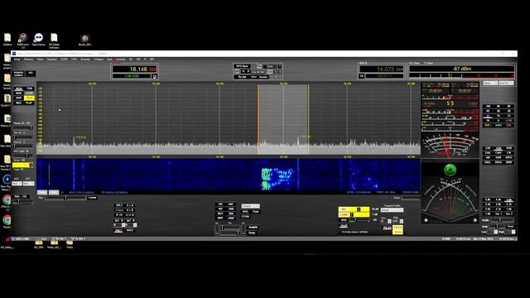Adjust the Pan slider under the waterfall

pyautogui.click(x=65, y=198)
